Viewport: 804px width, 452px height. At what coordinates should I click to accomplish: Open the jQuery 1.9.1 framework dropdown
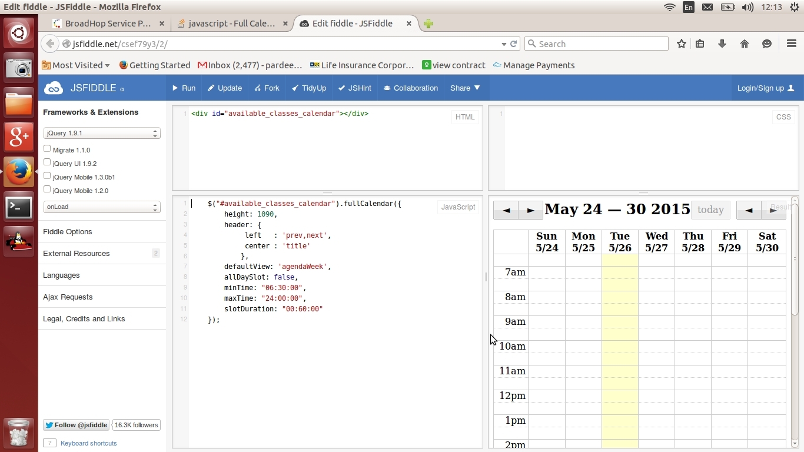(x=102, y=134)
